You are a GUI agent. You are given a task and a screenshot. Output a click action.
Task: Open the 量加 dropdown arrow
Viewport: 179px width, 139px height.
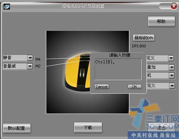[172, 67]
